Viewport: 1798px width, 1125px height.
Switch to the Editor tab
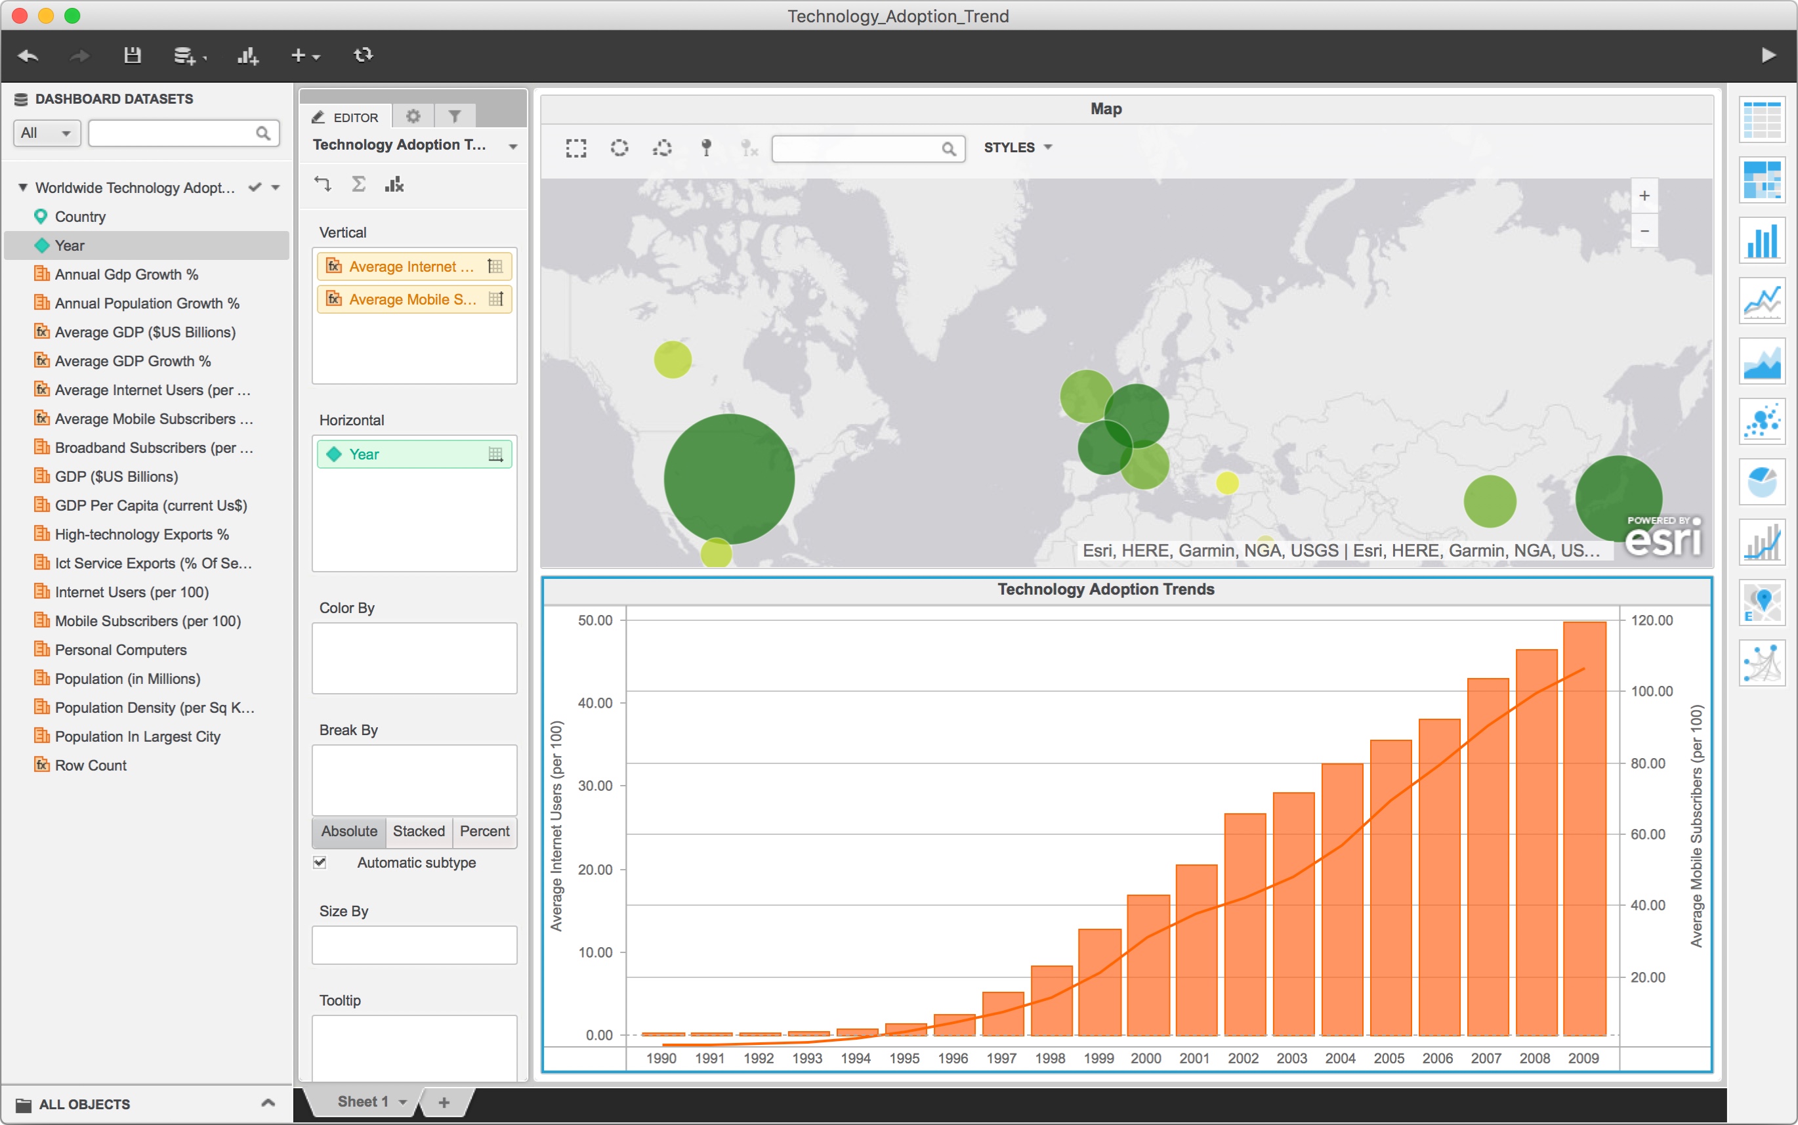345,117
